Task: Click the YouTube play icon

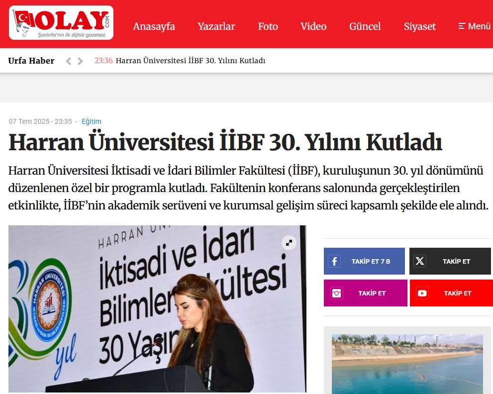Action: 422,293
